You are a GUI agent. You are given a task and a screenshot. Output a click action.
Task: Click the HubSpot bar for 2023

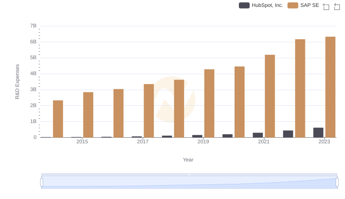coord(318,133)
